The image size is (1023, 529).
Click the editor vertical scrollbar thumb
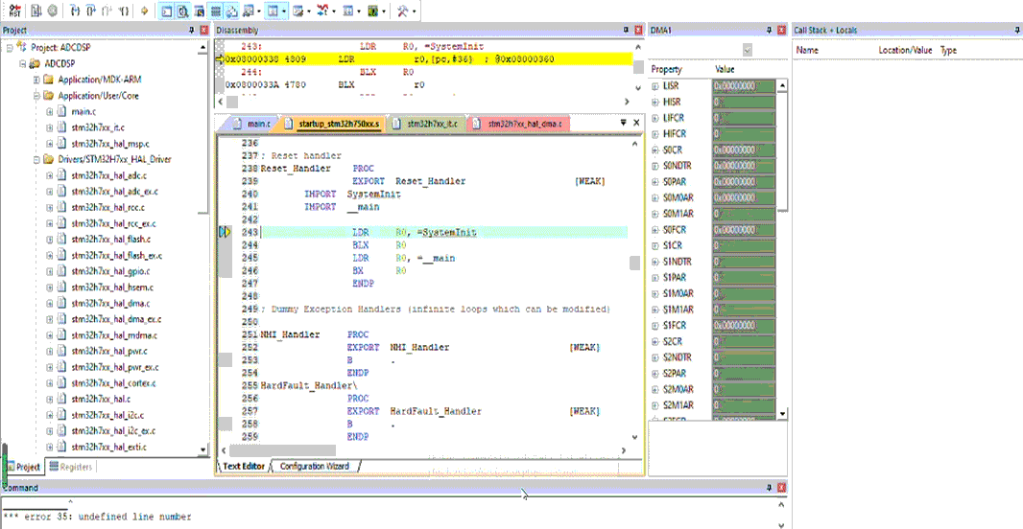(x=634, y=263)
